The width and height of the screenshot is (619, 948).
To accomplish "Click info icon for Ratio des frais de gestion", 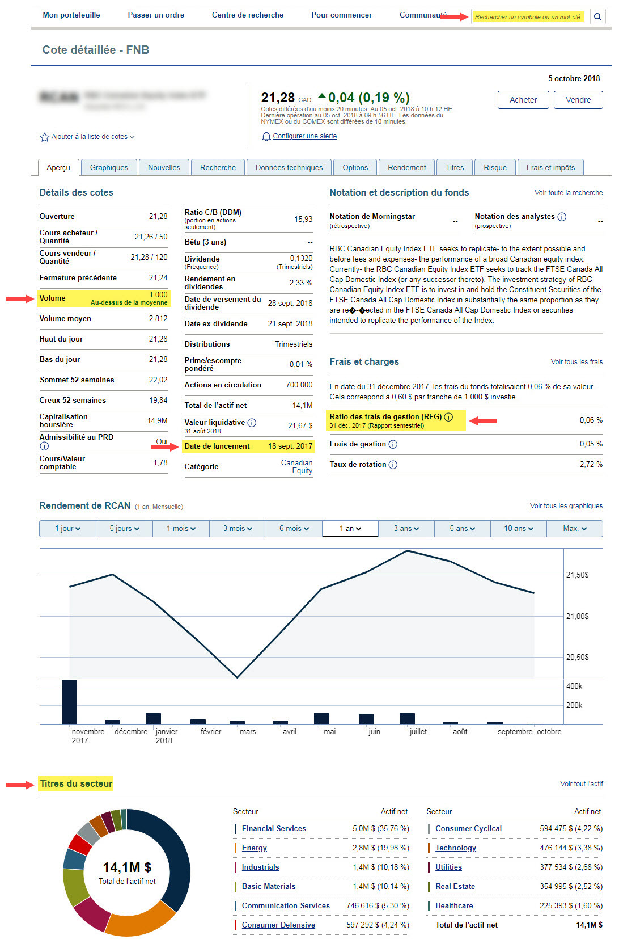I will (x=448, y=417).
